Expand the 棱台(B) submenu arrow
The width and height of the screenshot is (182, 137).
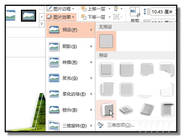point(91,110)
